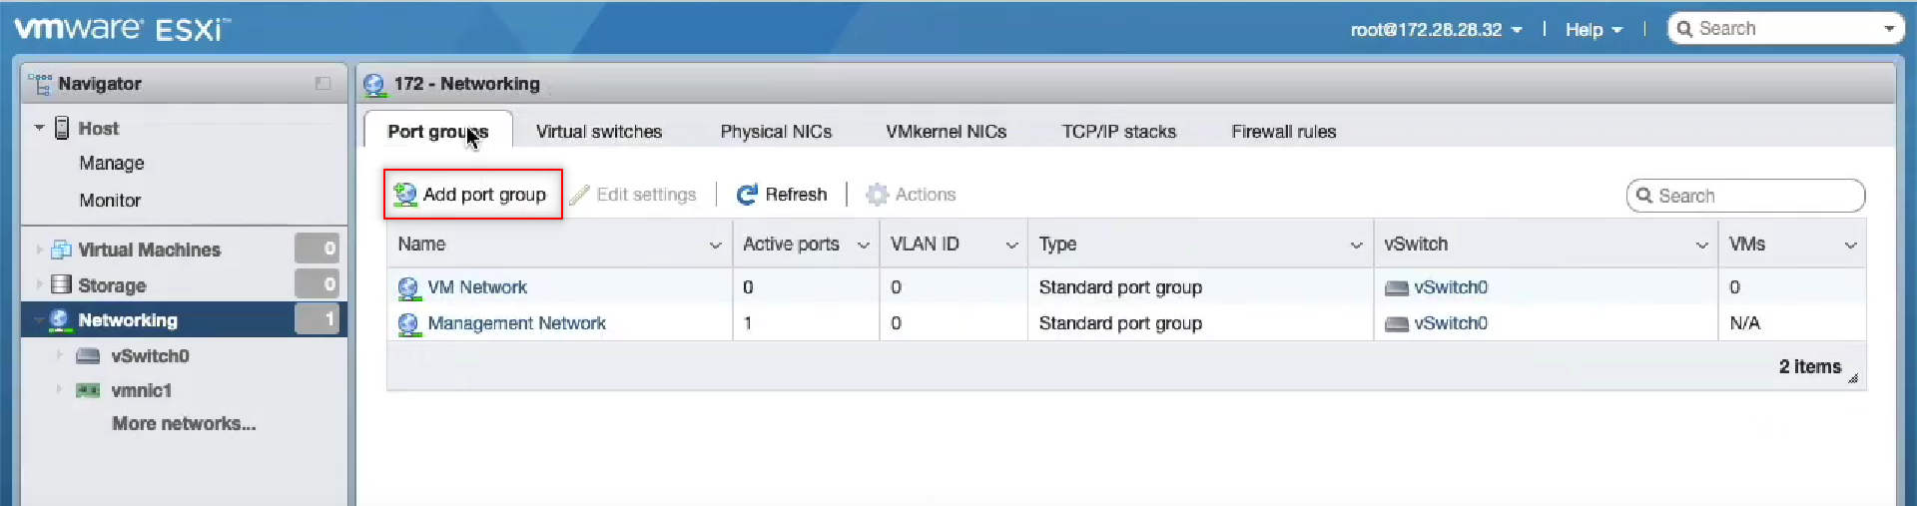This screenshot has height=506, width=1917.
Task: Minimize the Navigator panel icon
Action: (x=322, y=84)
